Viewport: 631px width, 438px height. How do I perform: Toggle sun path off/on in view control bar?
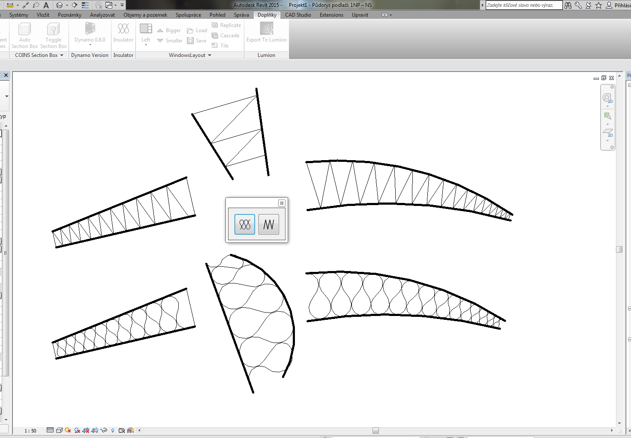68,430
